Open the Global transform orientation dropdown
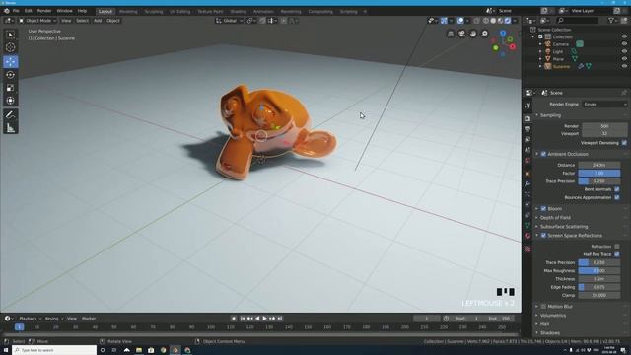631x355 pixels. click(x=229, y=21)
